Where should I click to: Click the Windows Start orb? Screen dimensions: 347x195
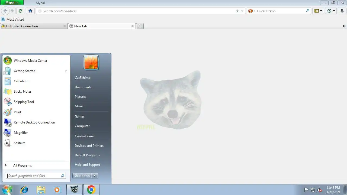click(7, 190)
